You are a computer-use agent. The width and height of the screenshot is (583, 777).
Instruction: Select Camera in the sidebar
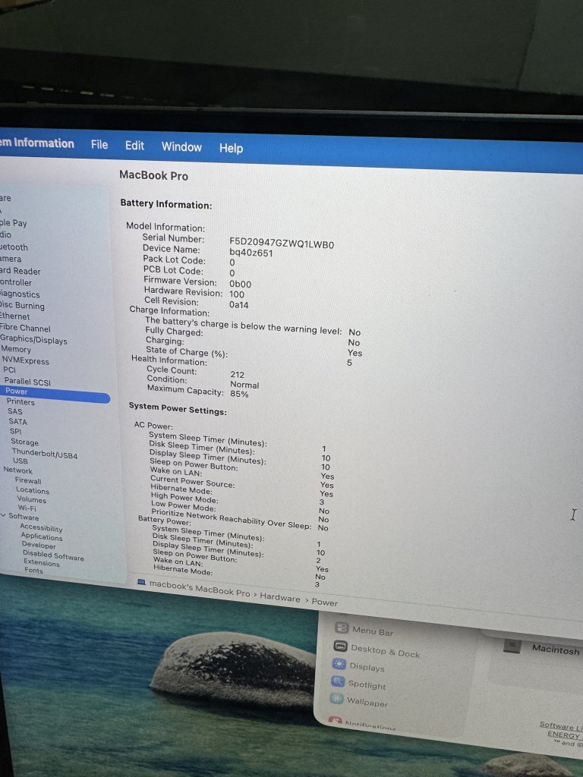coord(11,259)
